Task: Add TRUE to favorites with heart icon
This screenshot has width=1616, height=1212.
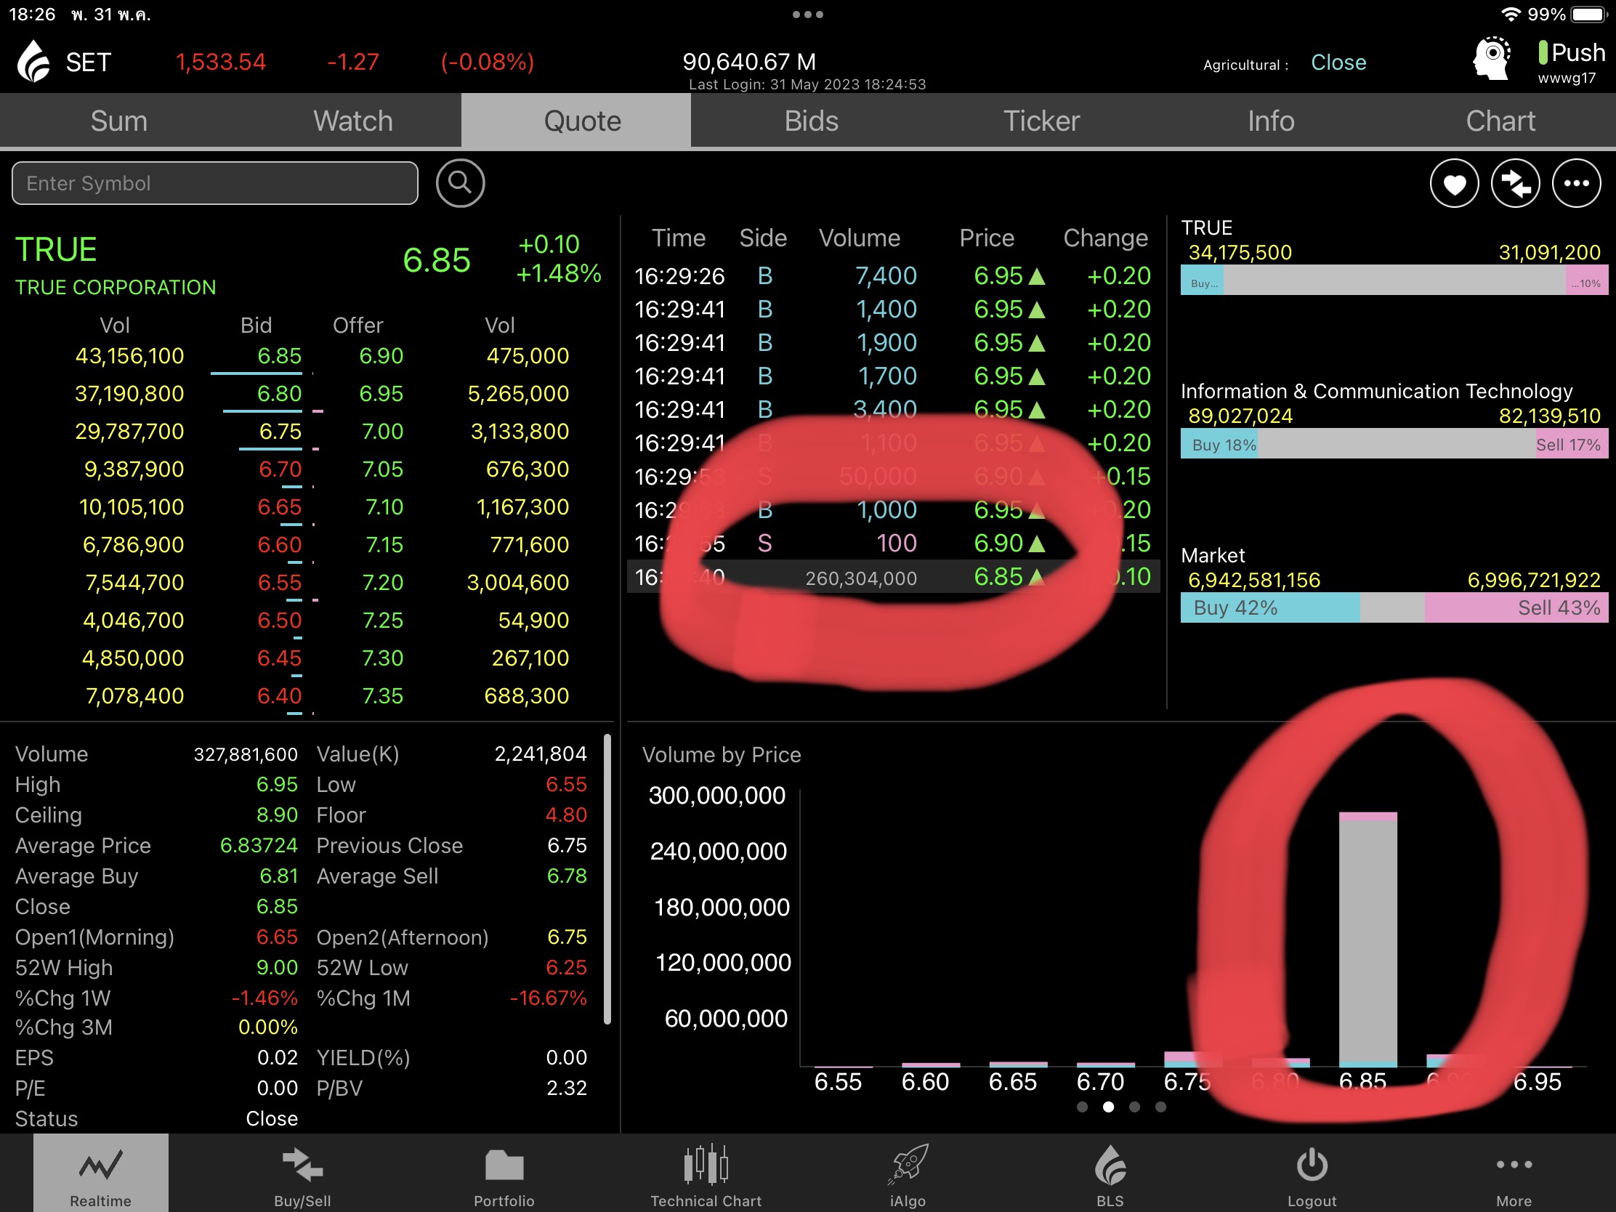Action: point(1454,183)
